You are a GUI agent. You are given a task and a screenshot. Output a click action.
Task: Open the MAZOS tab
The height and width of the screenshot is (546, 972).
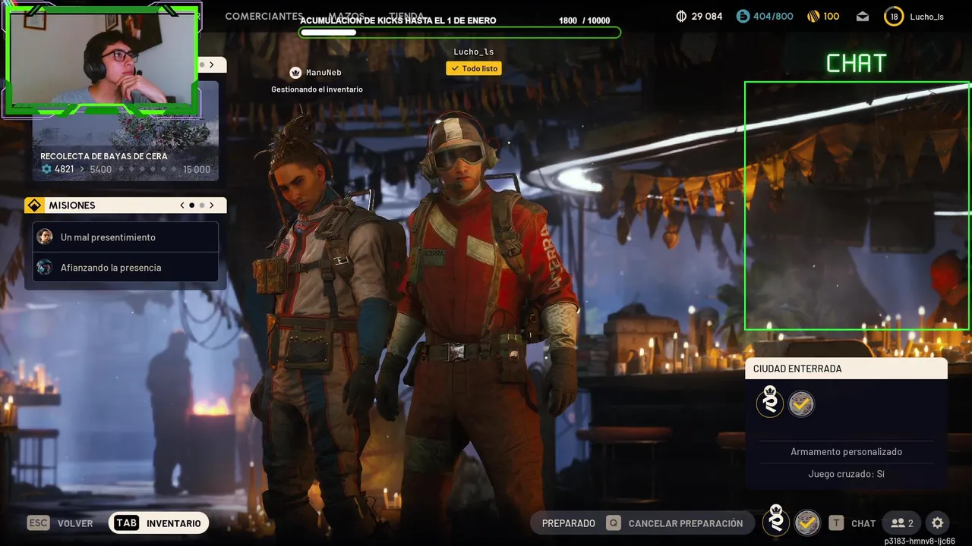(x=346, y=16)
